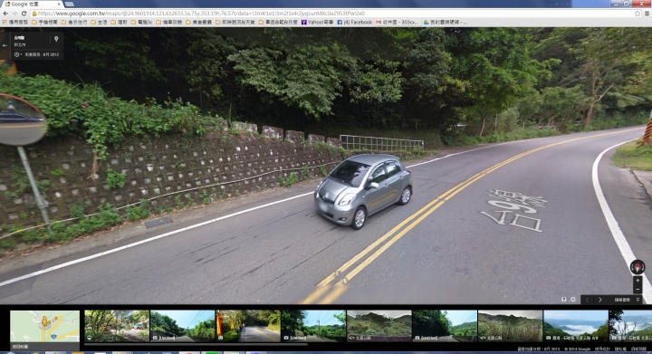Open the Gmail 收件匣 bookmark

click(398, 22)
